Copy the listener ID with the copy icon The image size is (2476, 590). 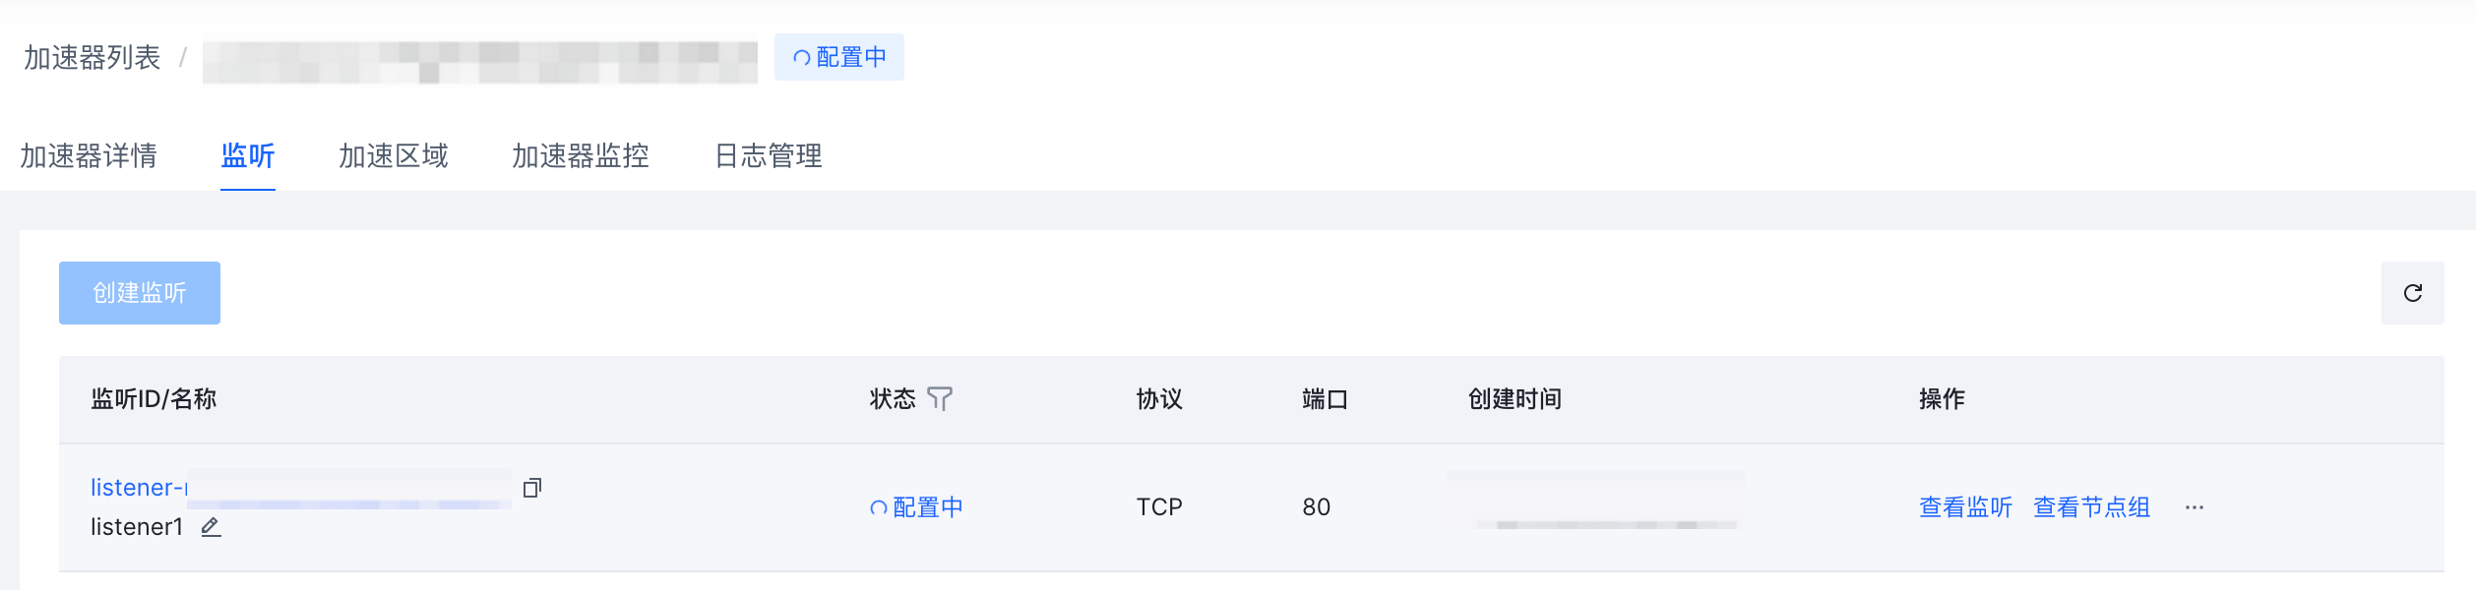click(532, 488)
